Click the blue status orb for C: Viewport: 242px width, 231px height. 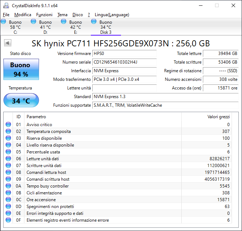[x=3, y=21]
